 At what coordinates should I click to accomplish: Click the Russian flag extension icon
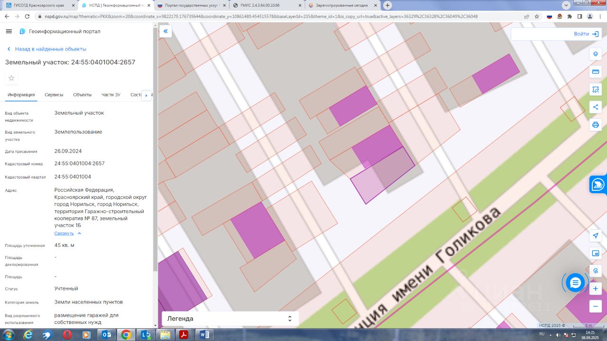[550, 16]
